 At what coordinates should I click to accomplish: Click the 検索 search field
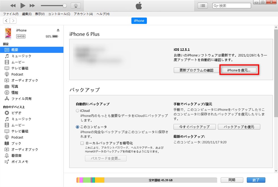[x=231, y=6]
